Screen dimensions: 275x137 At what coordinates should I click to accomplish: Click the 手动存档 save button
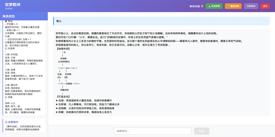(x=214, y=6)
